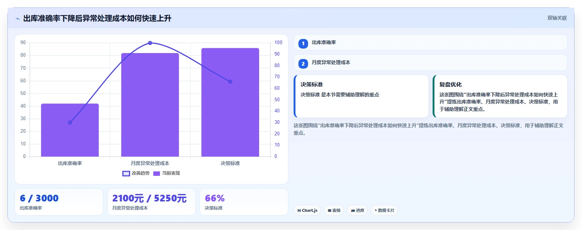This screenshot has width=582, height=230.
Task: Open the 月度异常处理成本 list item
Action: pos(430,62)
